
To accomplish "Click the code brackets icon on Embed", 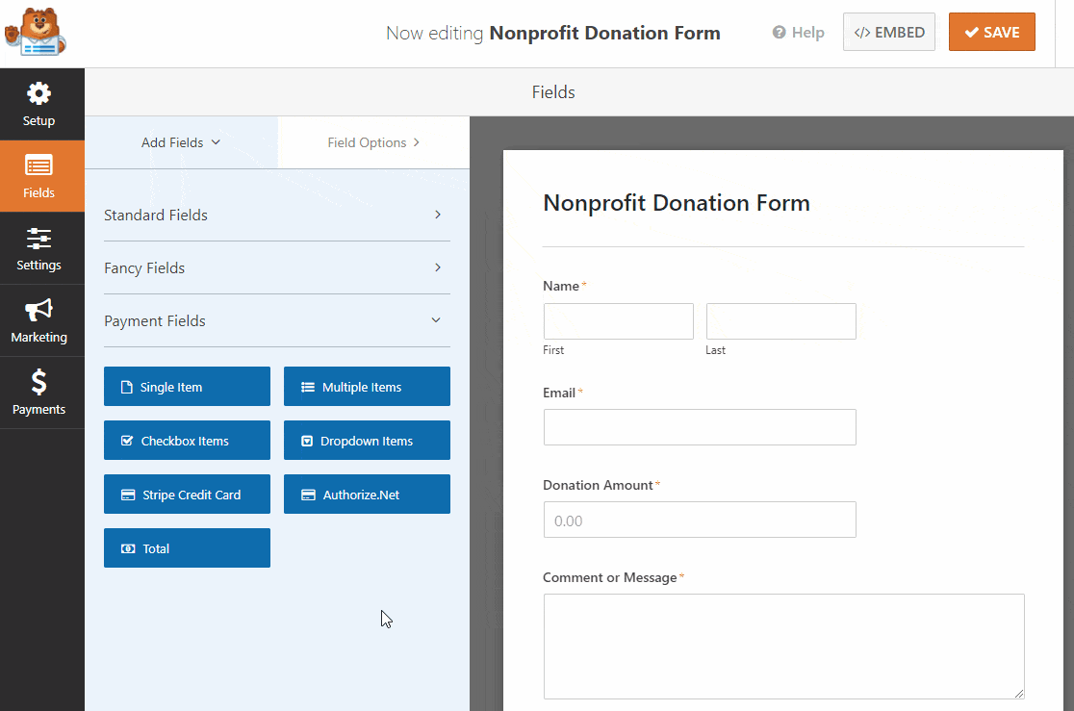I will (862, 33).
